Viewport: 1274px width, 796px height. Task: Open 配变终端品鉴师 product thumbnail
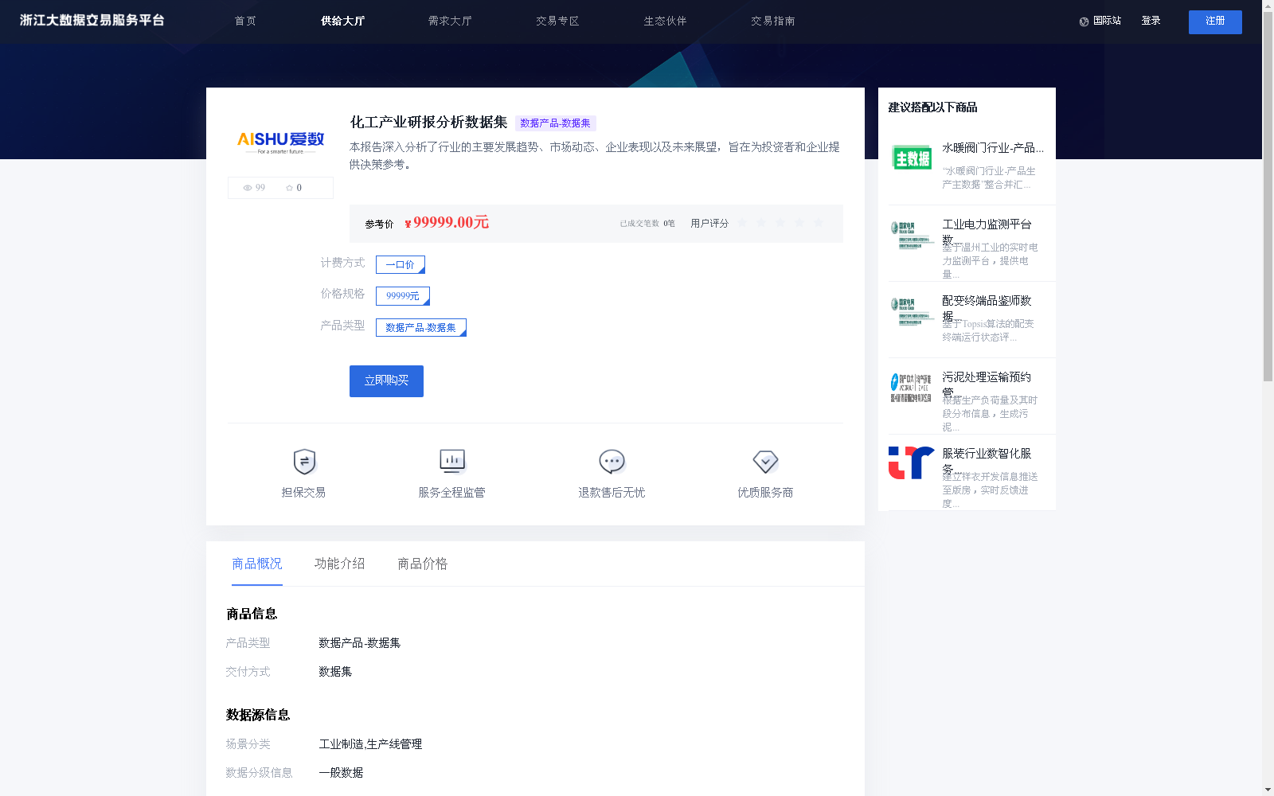912,311
